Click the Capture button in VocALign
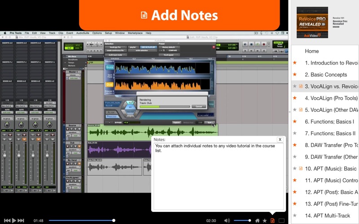The width and height of the screenshot is (359, 224). [176, 122]
